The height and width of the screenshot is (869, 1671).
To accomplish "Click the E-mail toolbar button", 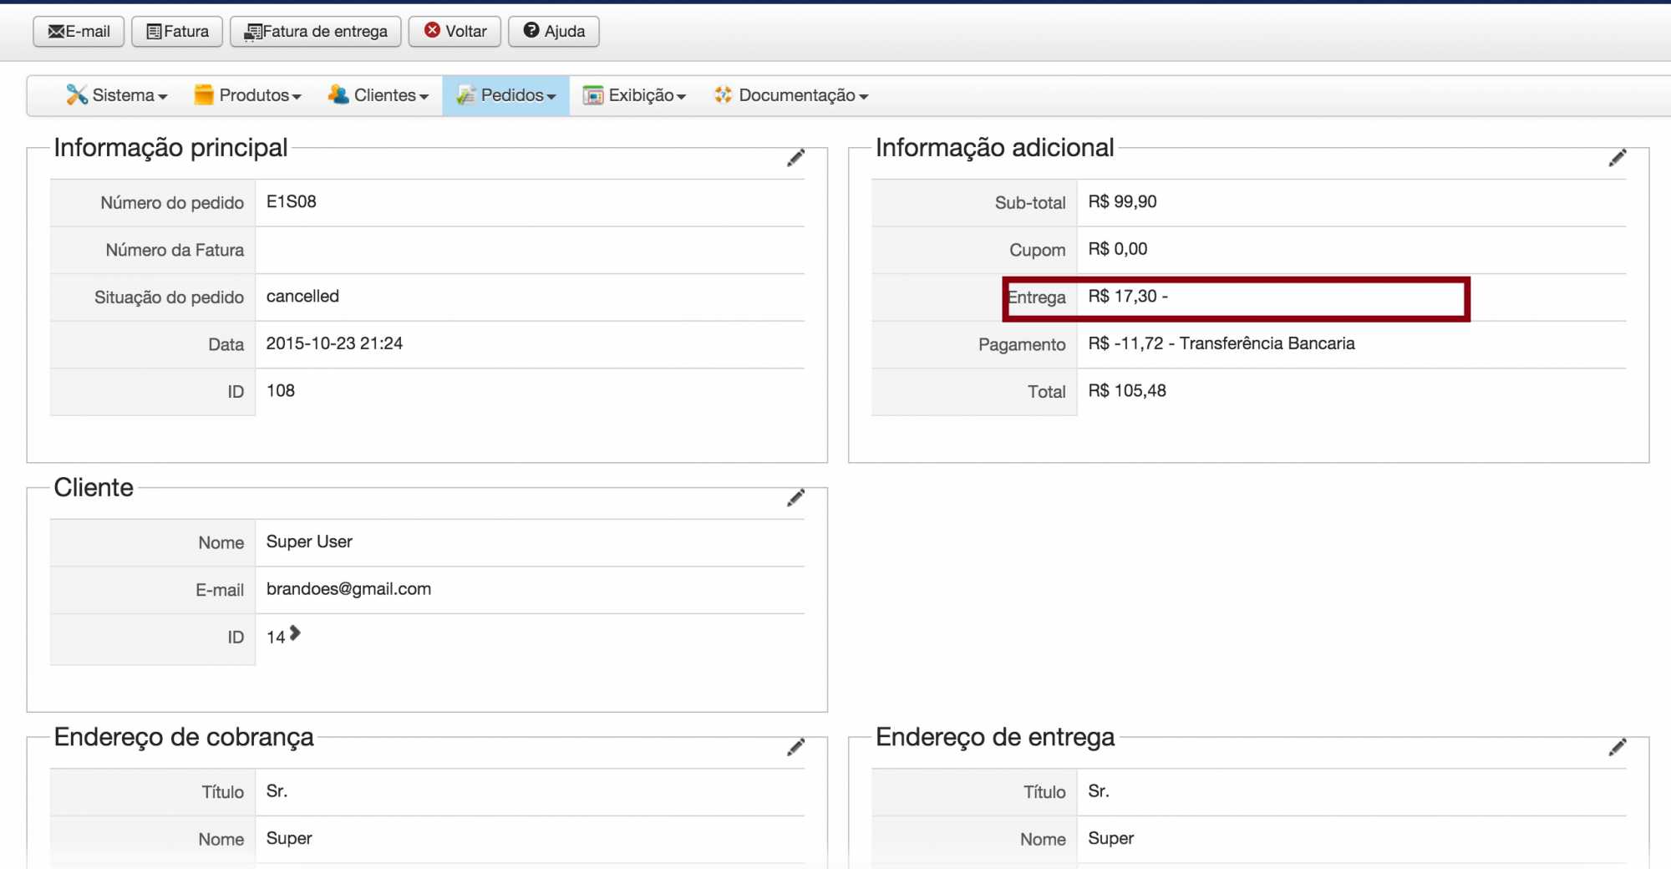I will [79, 32].
